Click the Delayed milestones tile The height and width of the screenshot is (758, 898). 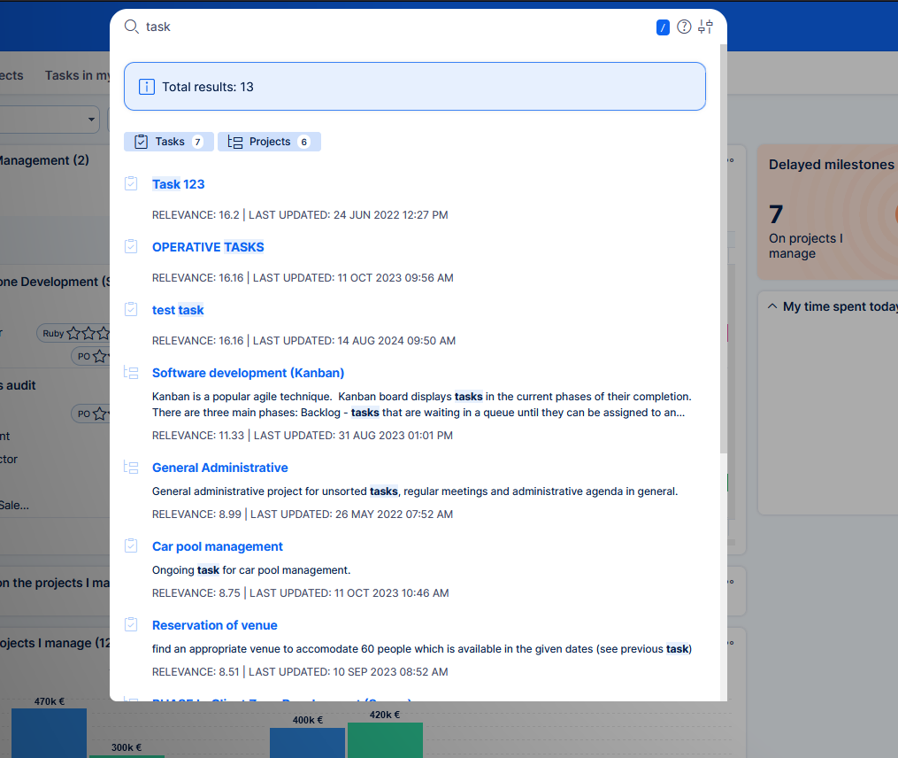tap(827, 213)
